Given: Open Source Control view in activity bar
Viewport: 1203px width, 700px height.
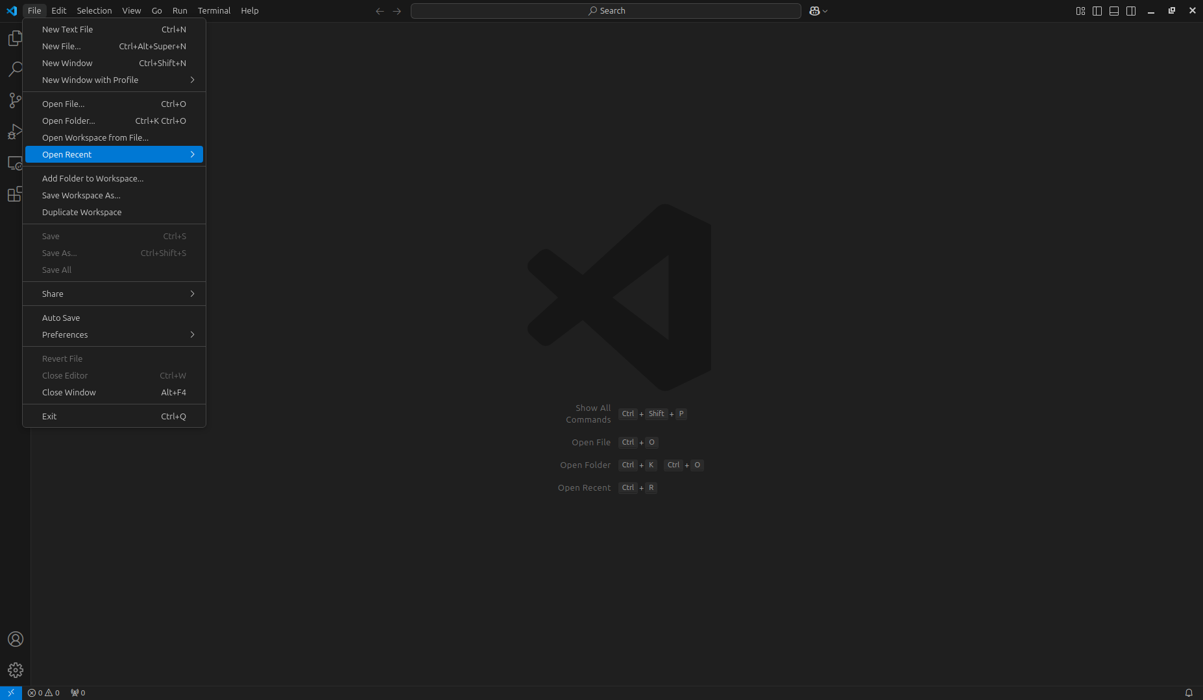Looking at the screenshot, I should point(15,100).
